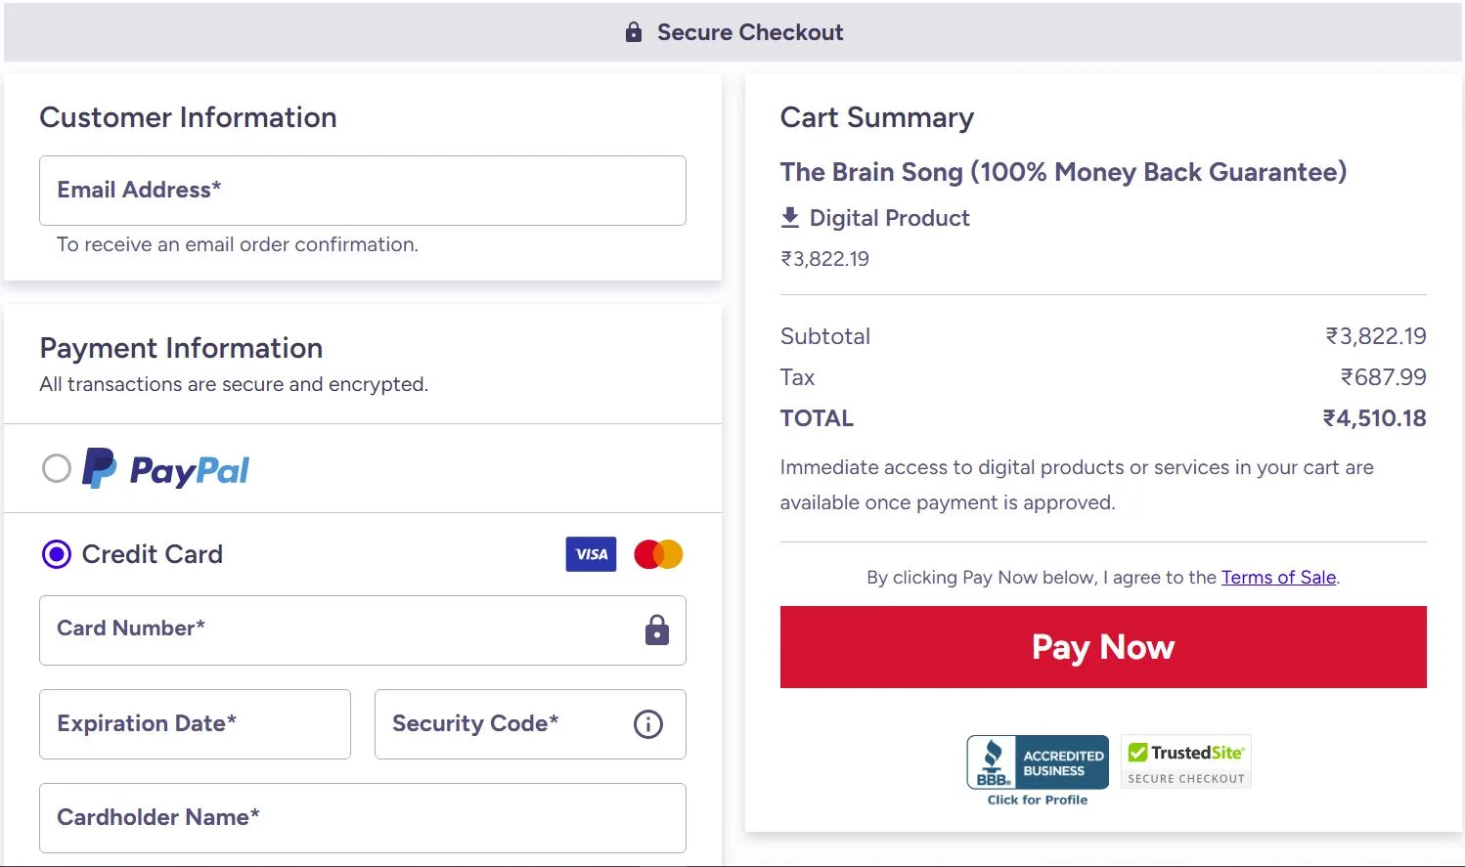Screen dimensions: 1465x867
Task: Click the Cardholder Name field
Action: pyautogui.click(x=362, y=818)
